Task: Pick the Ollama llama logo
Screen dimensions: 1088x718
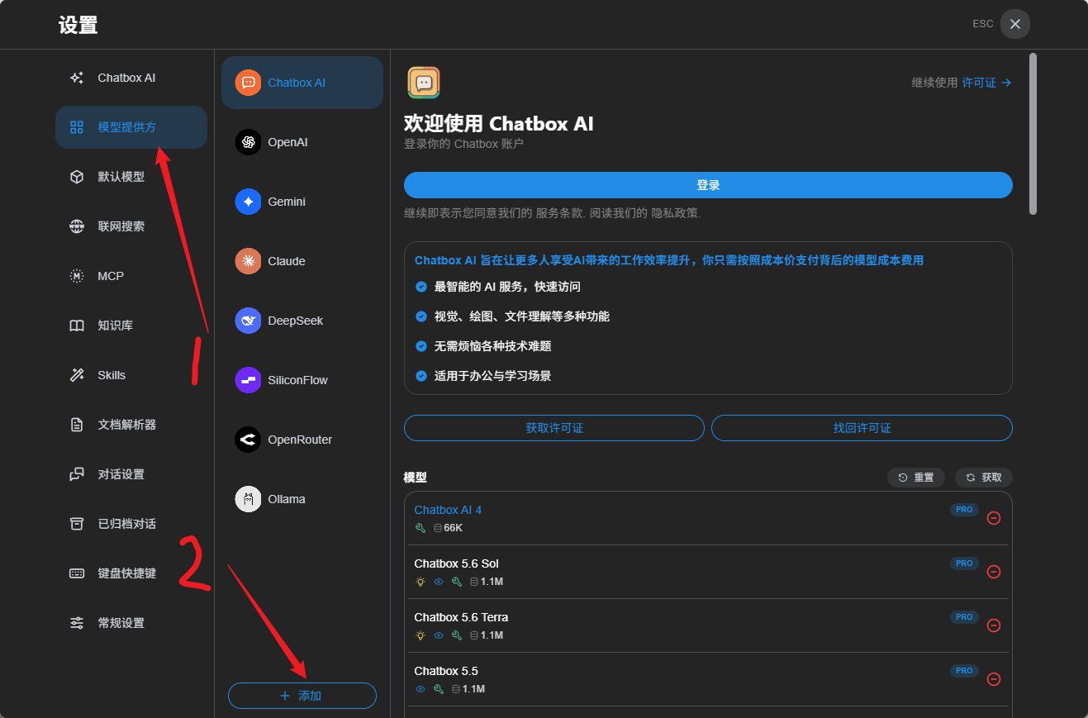Action: (x=248, y=499)
